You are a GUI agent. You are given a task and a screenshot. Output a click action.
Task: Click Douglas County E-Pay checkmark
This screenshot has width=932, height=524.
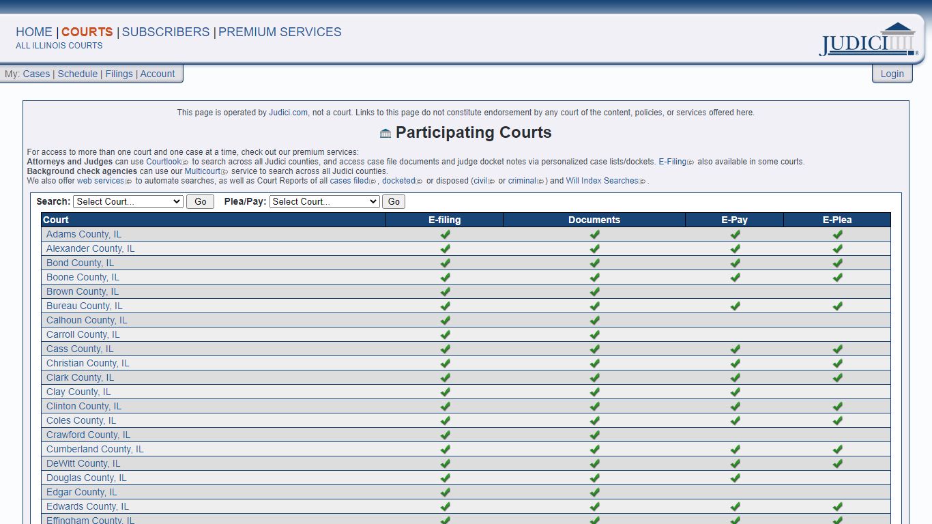pyautogui.click(x=735, y=478)
